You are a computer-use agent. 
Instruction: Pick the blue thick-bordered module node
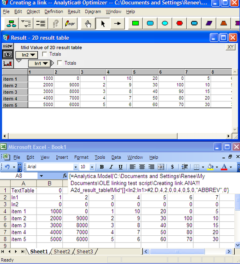[194, 23]
